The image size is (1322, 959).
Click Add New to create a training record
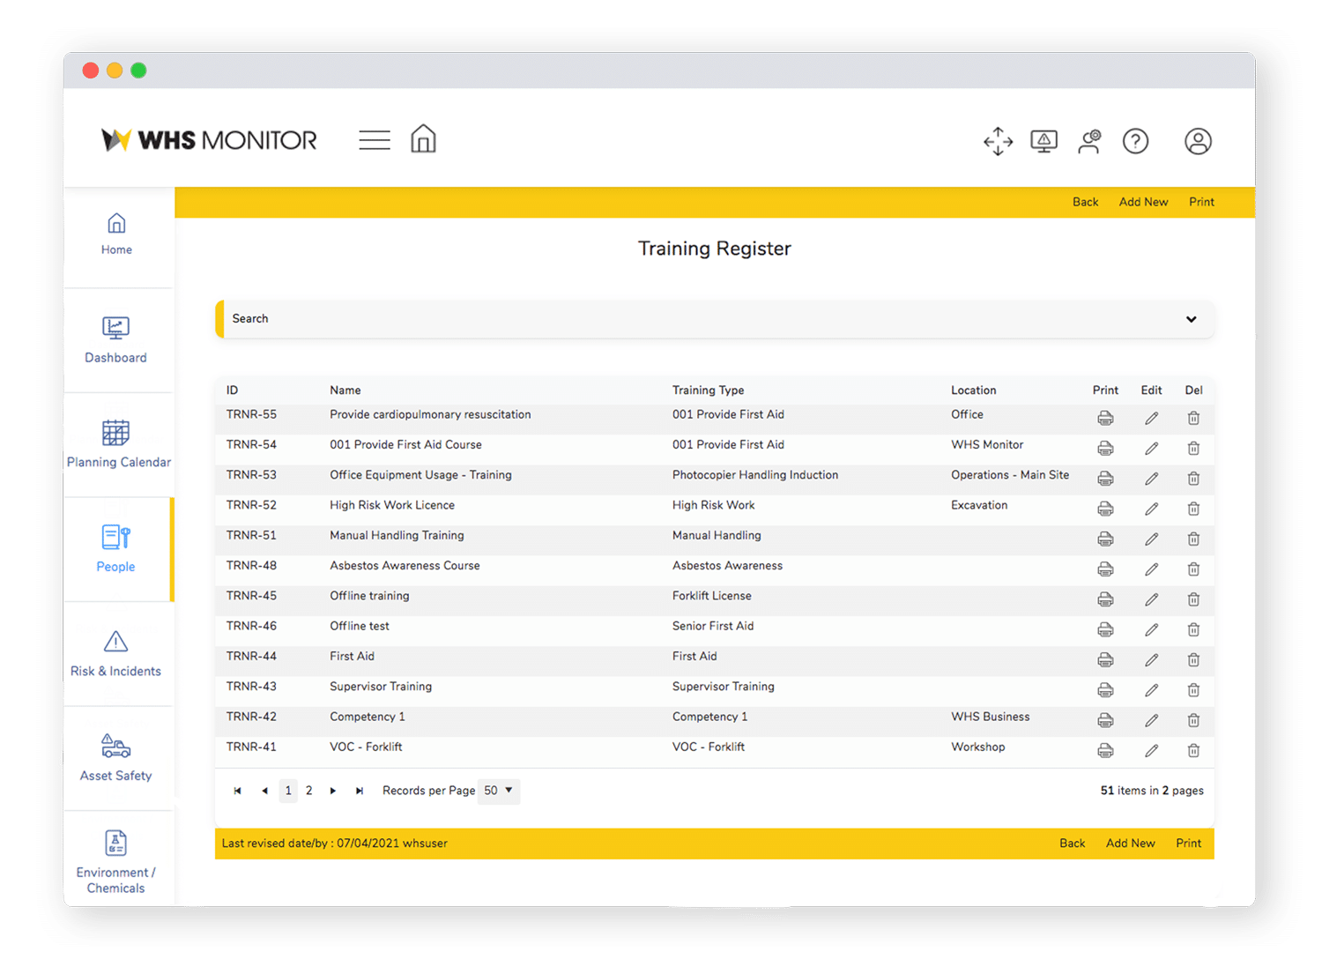(x=1143, y=202)
